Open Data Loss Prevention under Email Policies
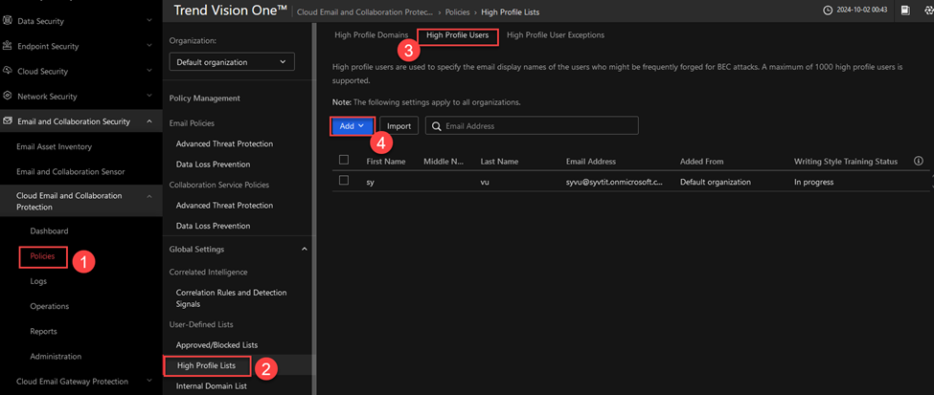 pos(214,165)
